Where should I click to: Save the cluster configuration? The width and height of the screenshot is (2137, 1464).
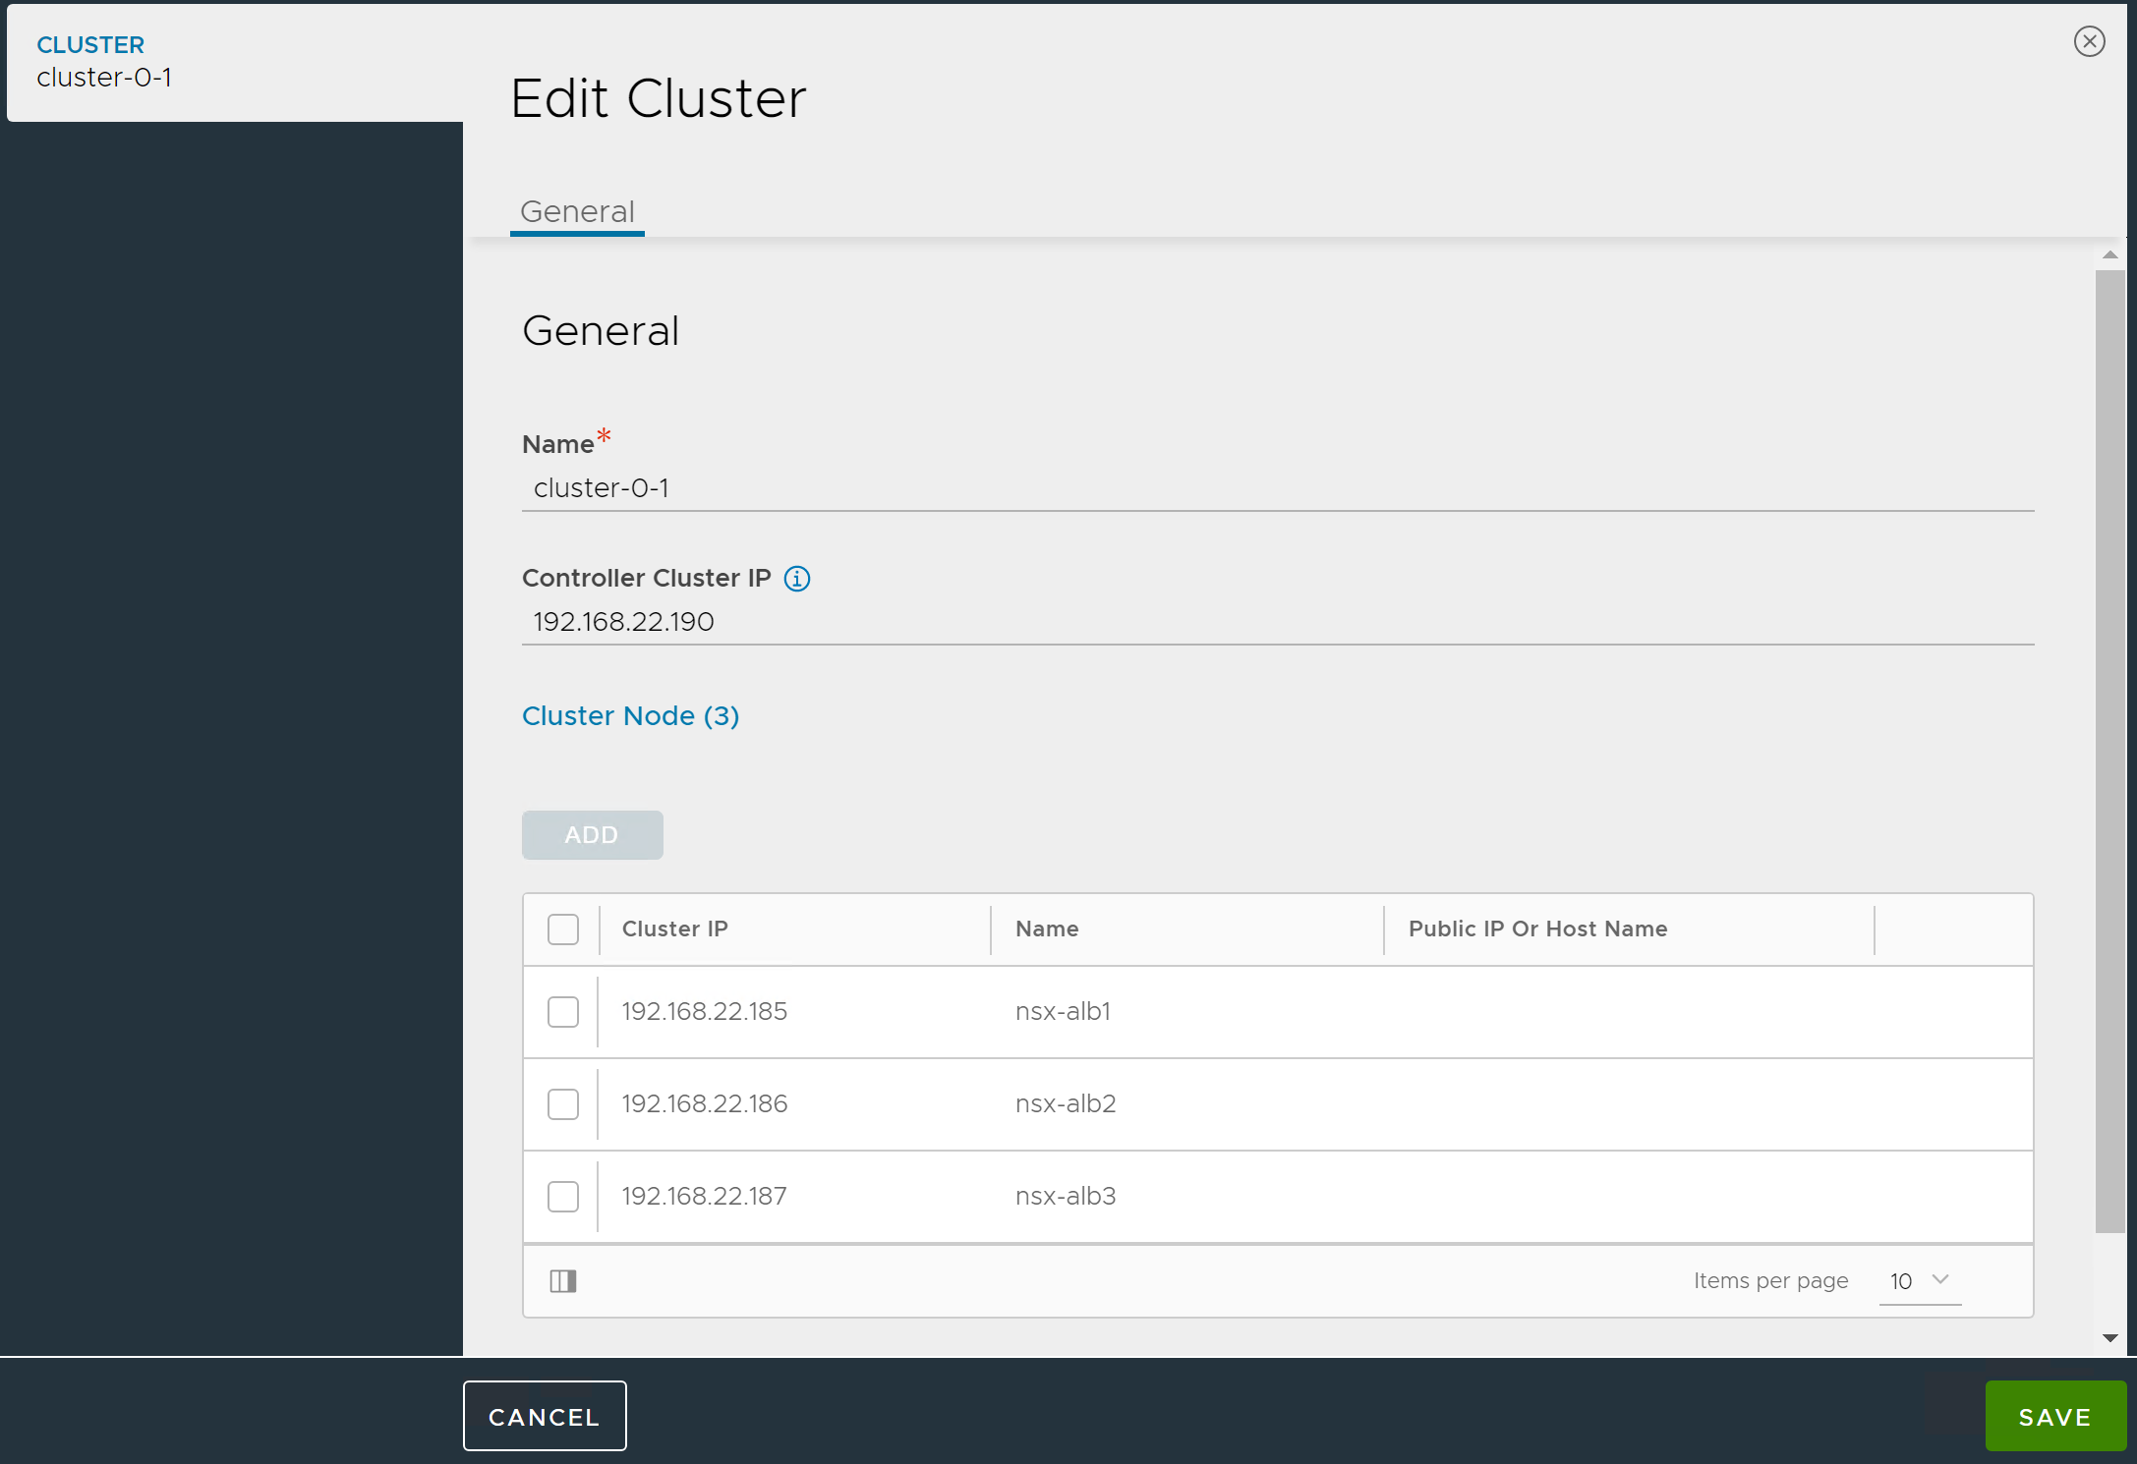click(x=2054, y=1416)
